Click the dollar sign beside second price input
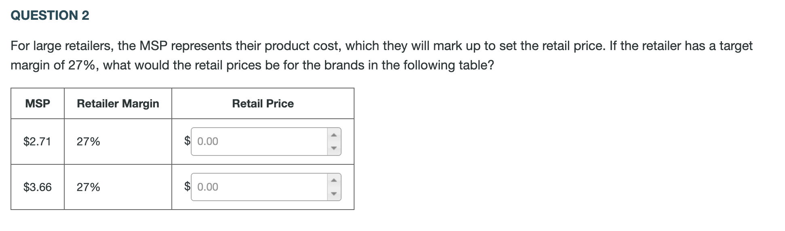Image resolution: width=785 pixels, height=231 pixels. (187, 186)
